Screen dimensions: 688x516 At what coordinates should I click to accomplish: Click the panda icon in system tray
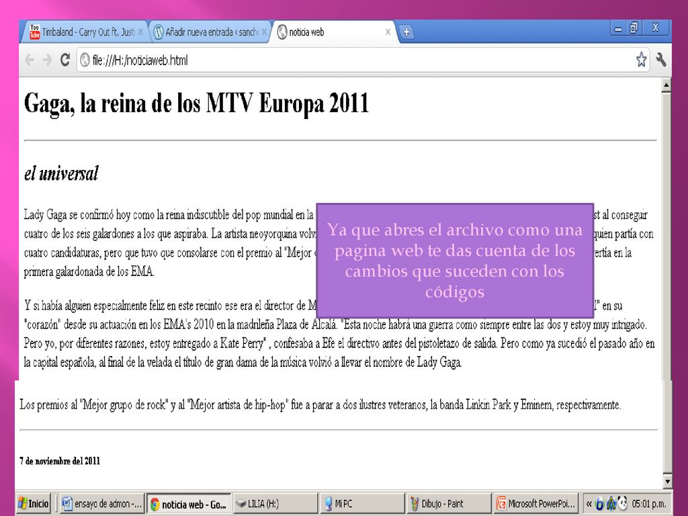click(x=621, y=504)
